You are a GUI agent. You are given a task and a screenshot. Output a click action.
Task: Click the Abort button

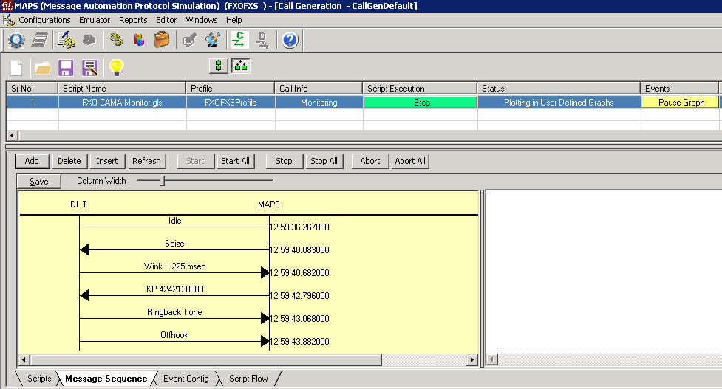point(370,161)
